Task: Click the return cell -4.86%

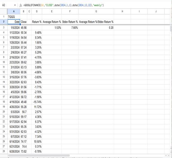Action: [37, 72]
